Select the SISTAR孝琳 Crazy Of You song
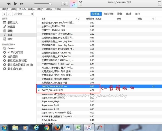Screen dimensions: 162x131 click(99, 116)
